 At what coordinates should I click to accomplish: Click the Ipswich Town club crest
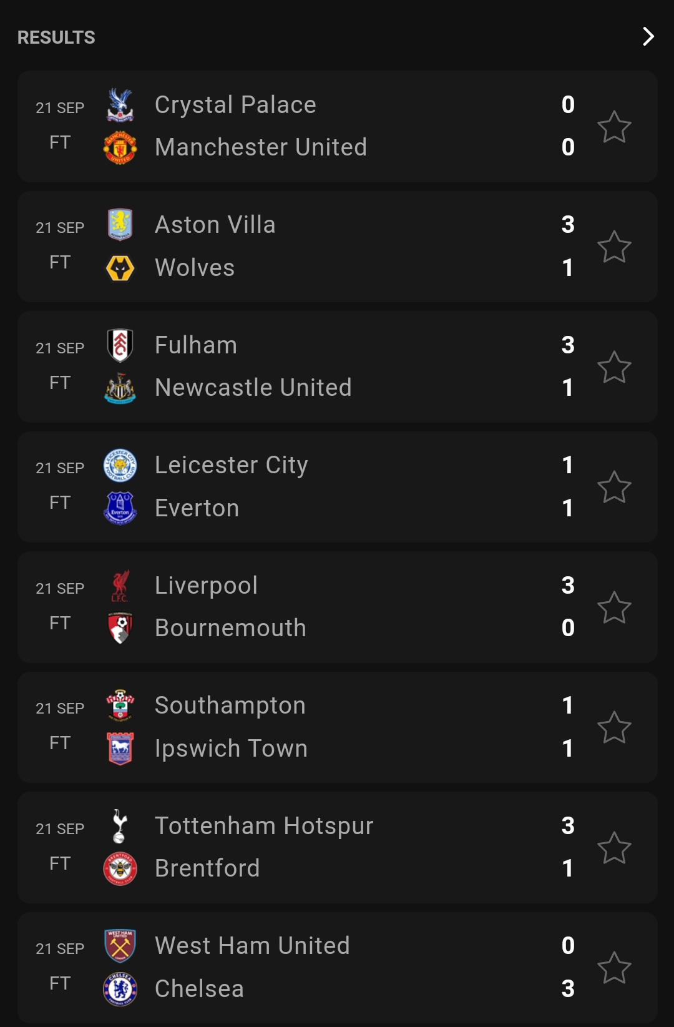(120, 749)
